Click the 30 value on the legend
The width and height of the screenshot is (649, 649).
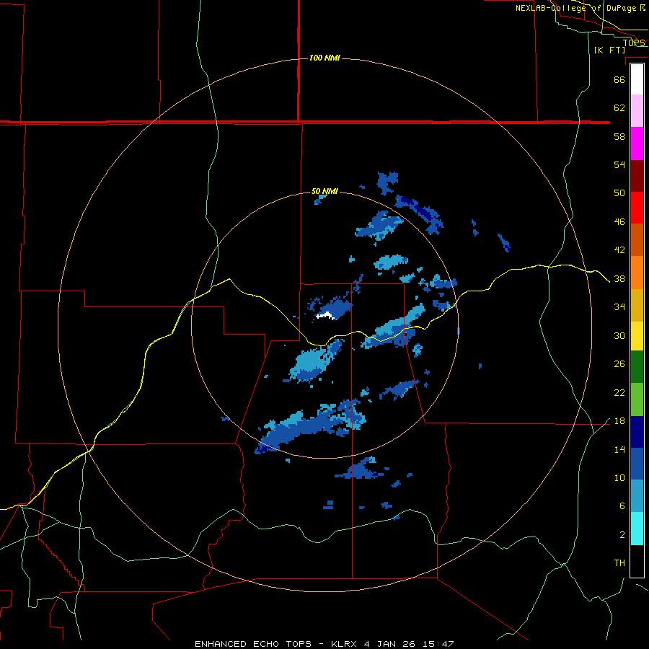pos(619,335)
